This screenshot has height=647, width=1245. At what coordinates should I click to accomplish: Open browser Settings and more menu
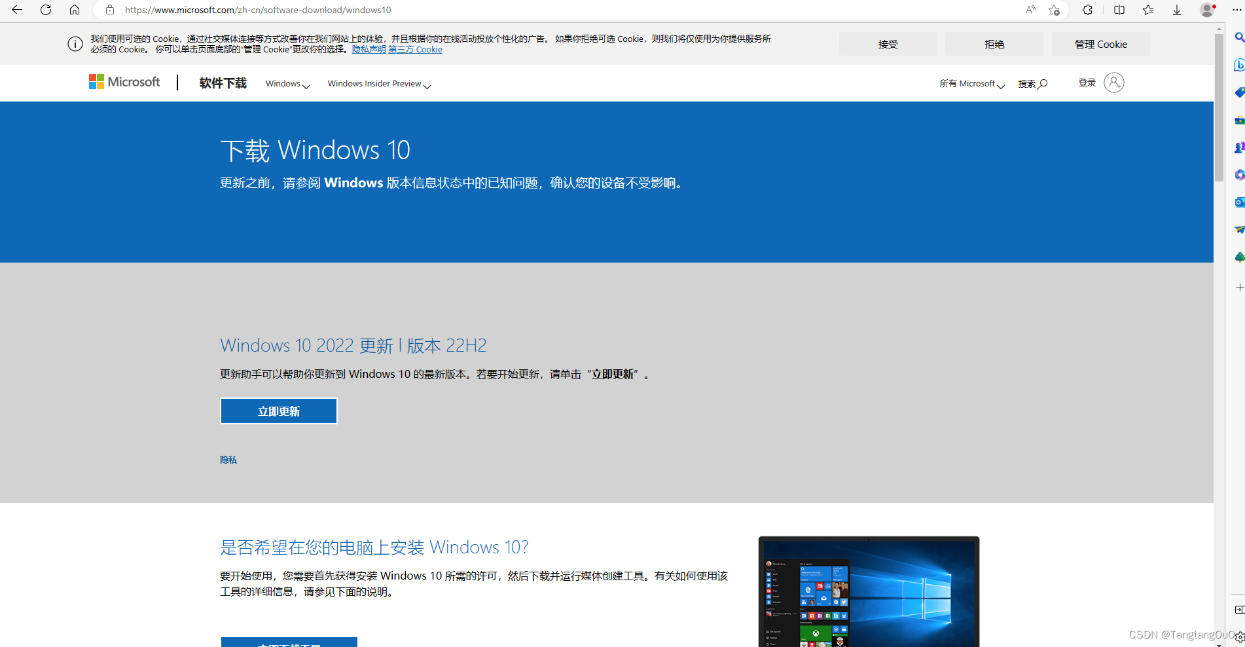[1236, 10]
